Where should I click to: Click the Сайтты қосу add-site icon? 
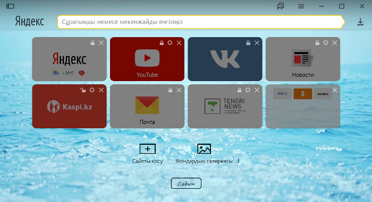(148, 149)
